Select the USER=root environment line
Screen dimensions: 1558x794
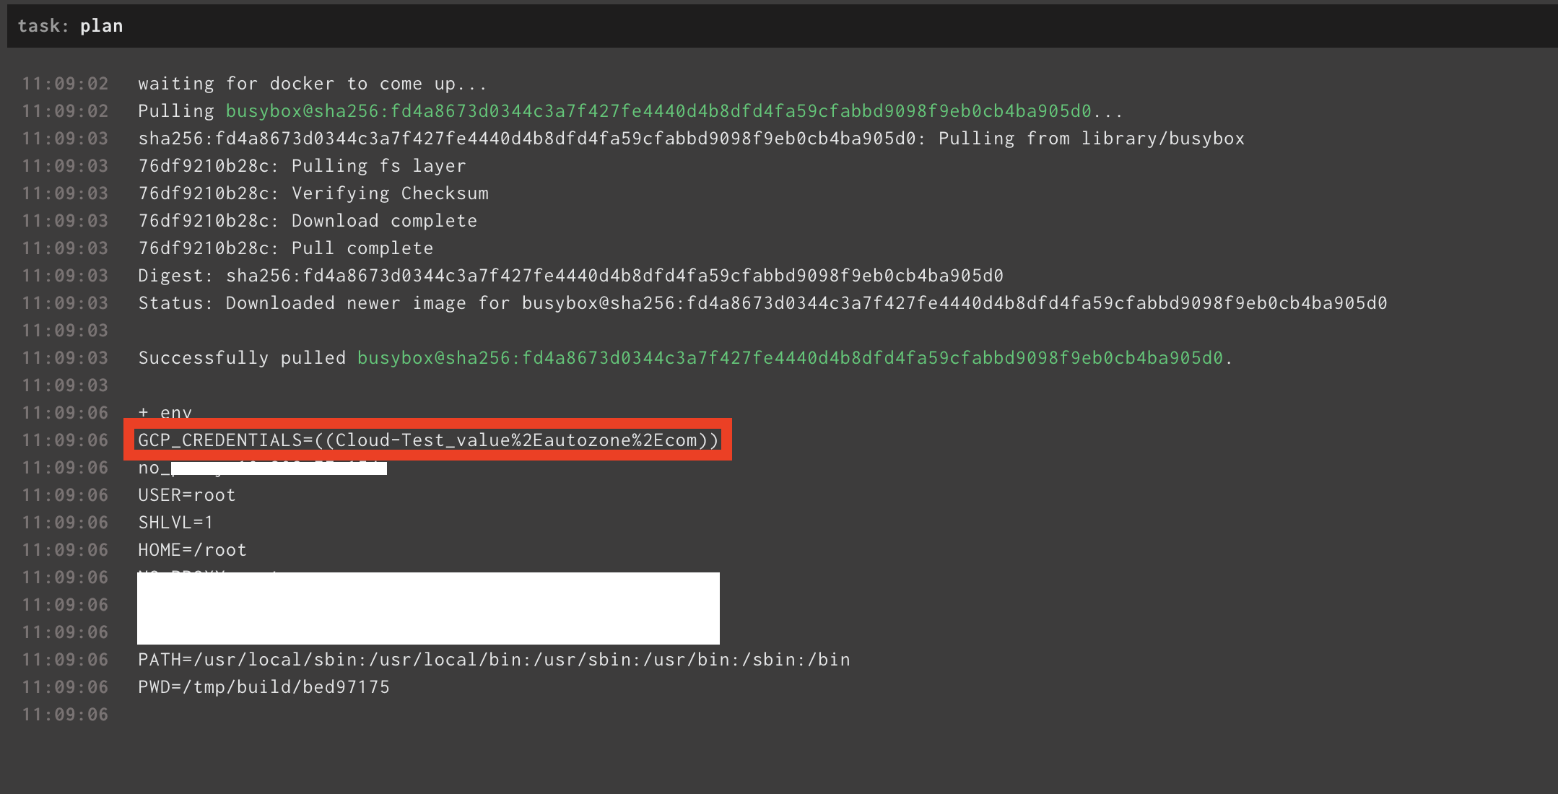coord(186,494)
